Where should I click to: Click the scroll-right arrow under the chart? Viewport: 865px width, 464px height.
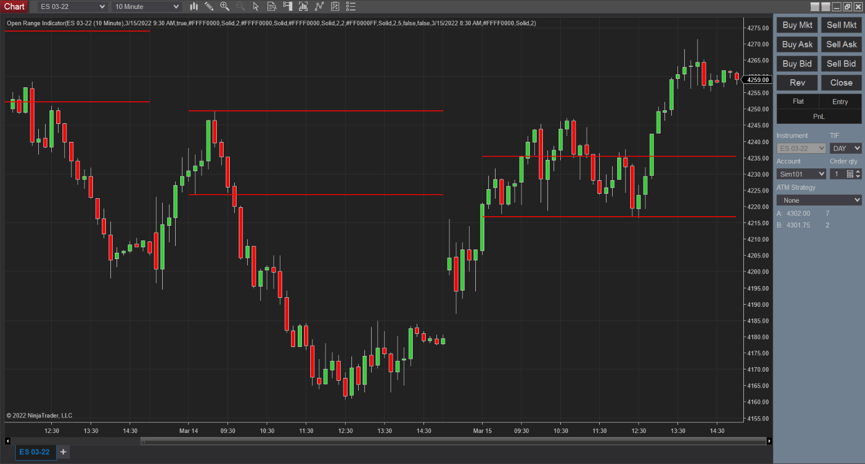click(769, 441)
